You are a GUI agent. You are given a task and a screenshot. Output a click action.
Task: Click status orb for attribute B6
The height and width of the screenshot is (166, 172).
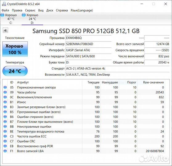(x=5, y=117)
